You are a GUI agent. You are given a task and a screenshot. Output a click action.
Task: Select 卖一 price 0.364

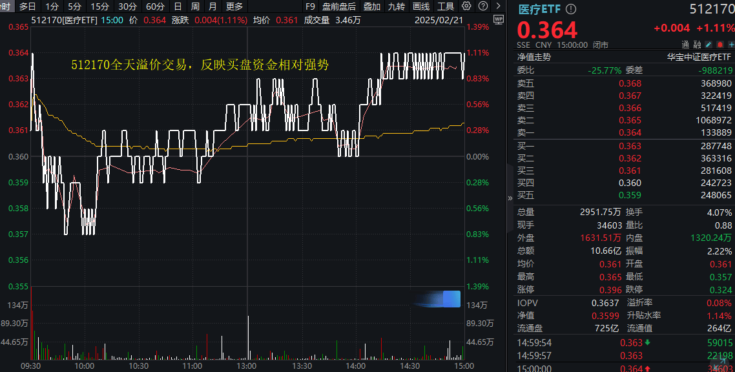pyautogui.click(x=630, y=132)
